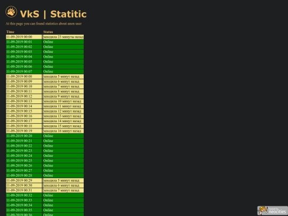Select the time cell 11-09-2019 00:00
The image size is (288, 216).
pyautogui.click(x=24, y=37)
